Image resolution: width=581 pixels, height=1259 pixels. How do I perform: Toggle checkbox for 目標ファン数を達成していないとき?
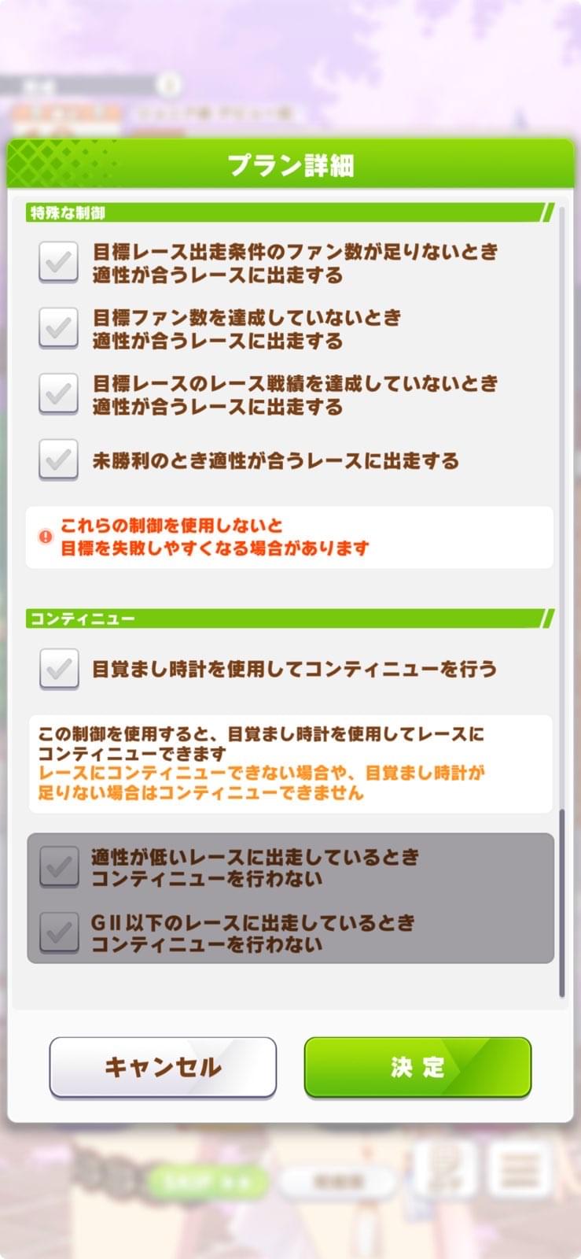coord(58,328)
